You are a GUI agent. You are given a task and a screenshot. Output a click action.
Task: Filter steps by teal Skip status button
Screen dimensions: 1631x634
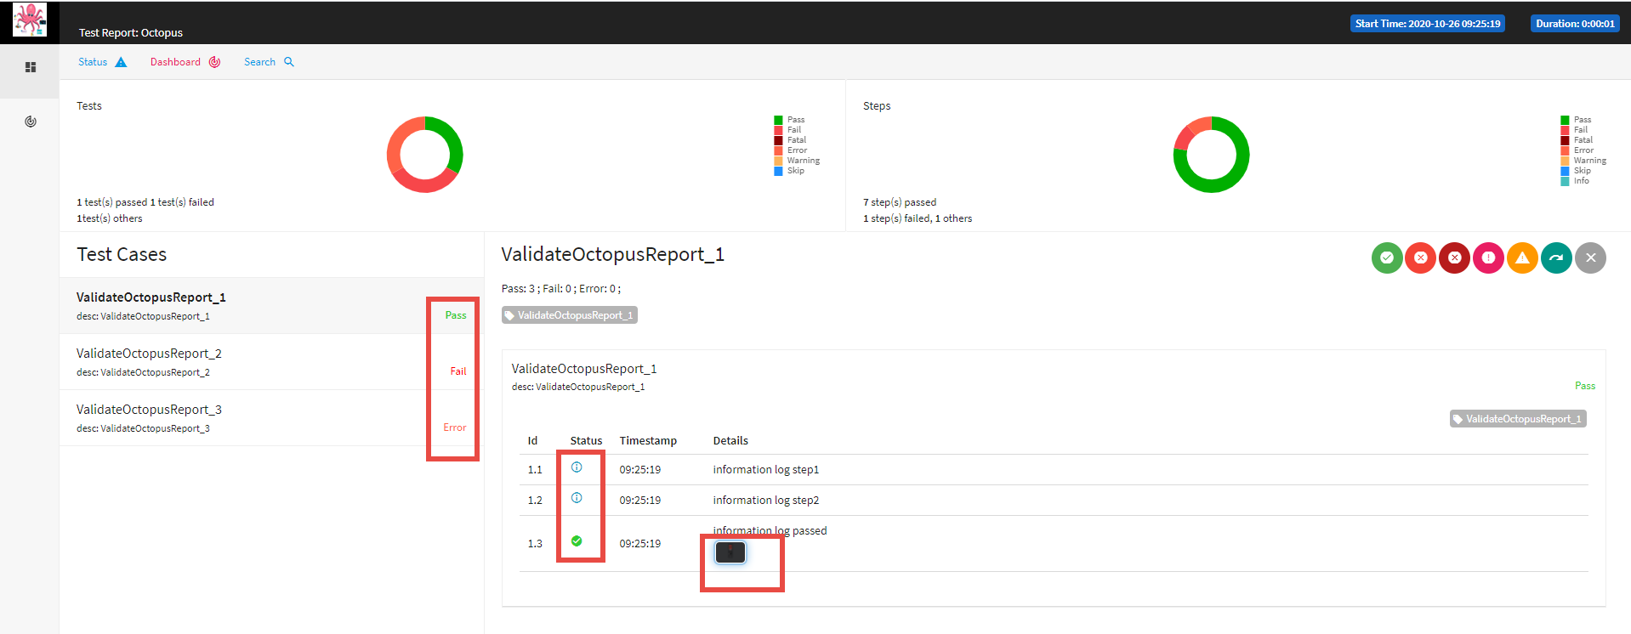click(1557, 258)
